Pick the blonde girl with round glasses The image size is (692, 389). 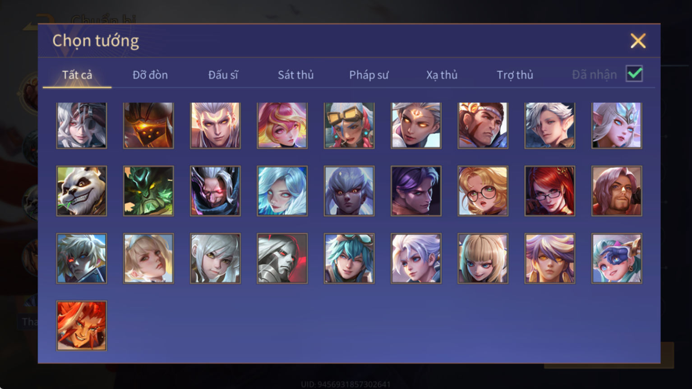point(483,191)
